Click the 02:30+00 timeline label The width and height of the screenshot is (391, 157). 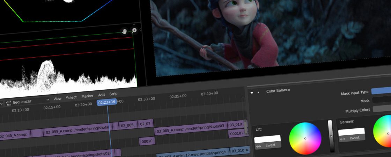(x=147, y=99)
